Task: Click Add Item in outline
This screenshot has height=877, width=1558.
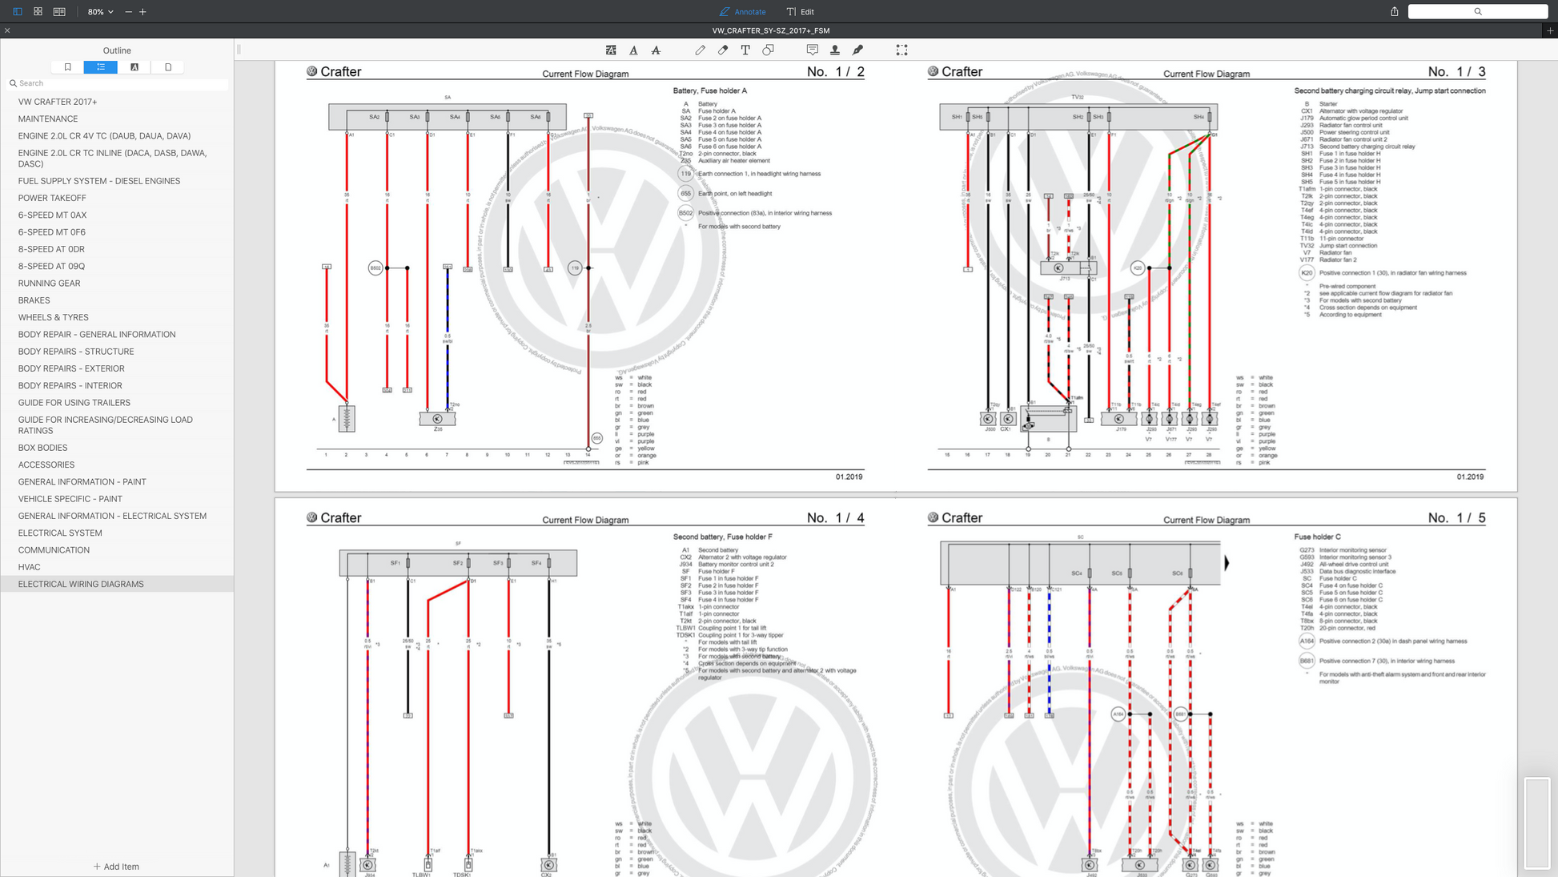Action: coord(116,867)
